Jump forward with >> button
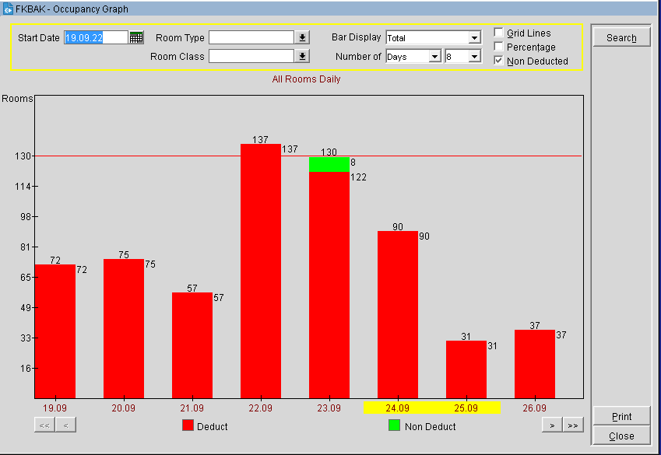661x455 pixels. point(573,425)
